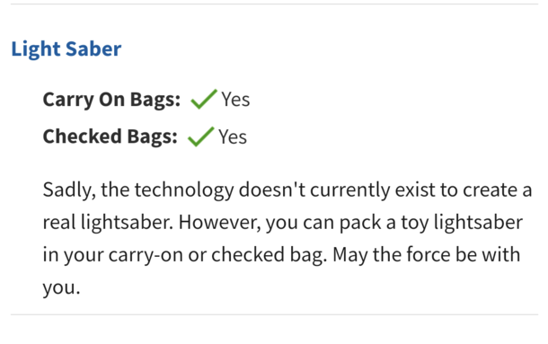Click the word Sadly in the description

69,190
